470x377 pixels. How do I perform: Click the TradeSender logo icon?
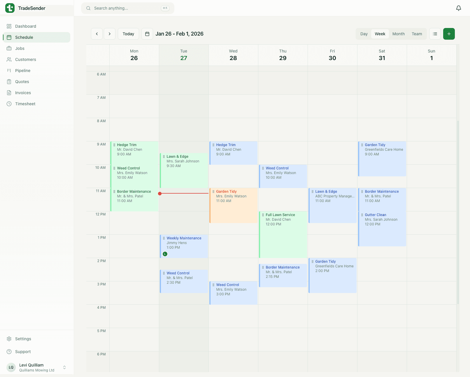(10, 8)
